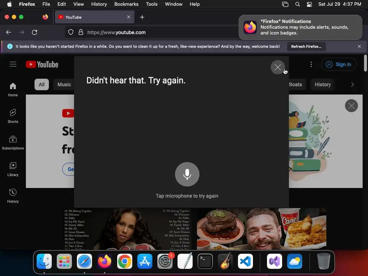This screenshot has height=276, width=368.
Task: Select the All filter chip
Action: [x=42, y=84]
